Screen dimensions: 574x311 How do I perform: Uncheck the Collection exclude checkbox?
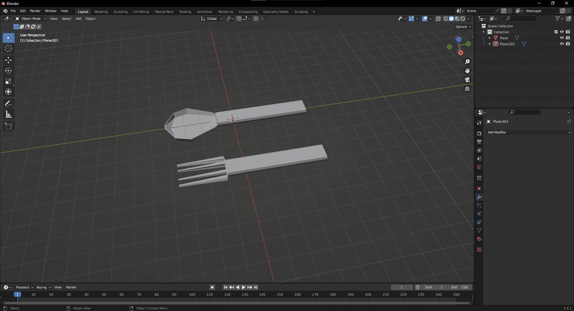click(x=556, y=32)
